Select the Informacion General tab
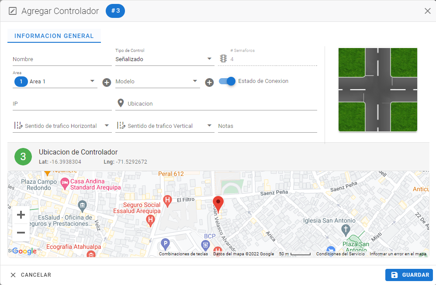 tap(54, 36)
